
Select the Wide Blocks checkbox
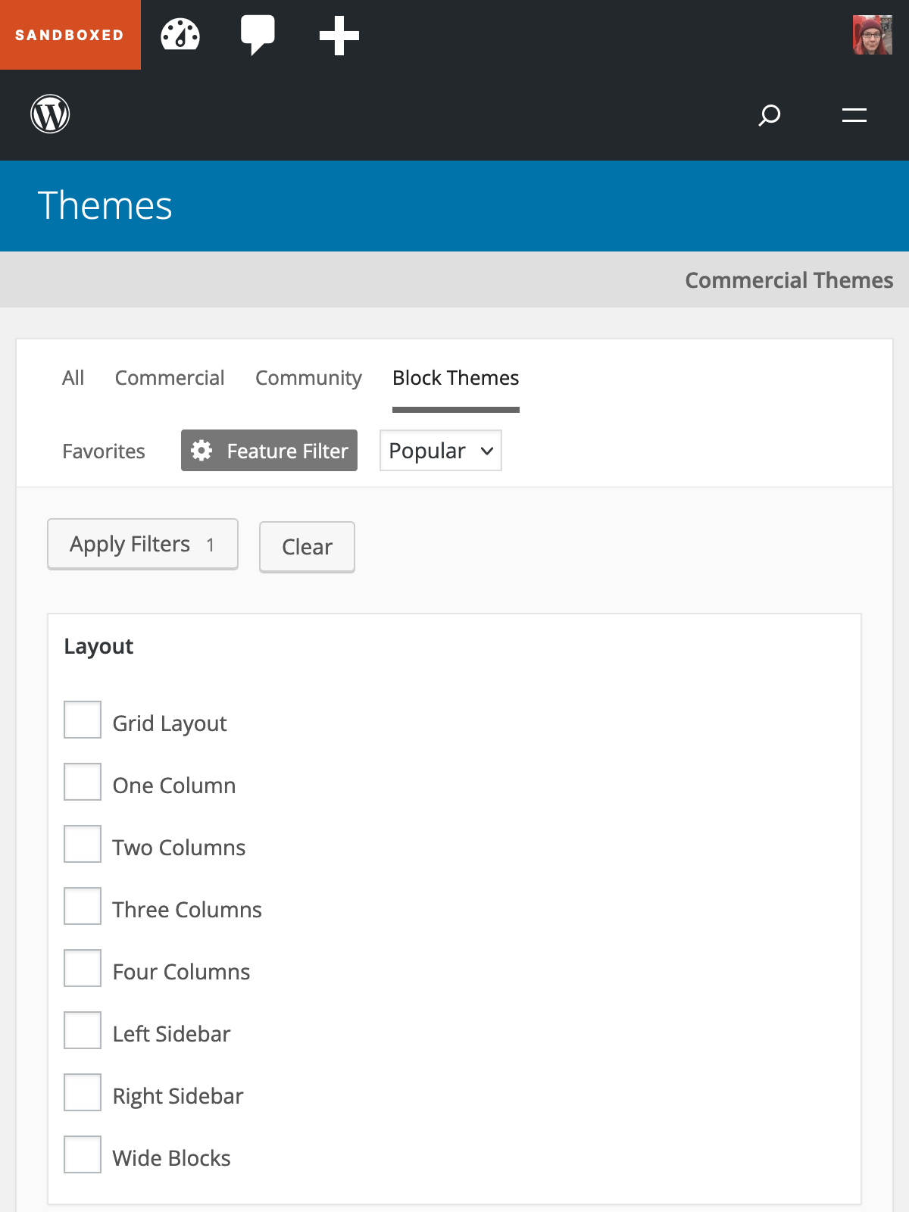tap(83, 1154)
